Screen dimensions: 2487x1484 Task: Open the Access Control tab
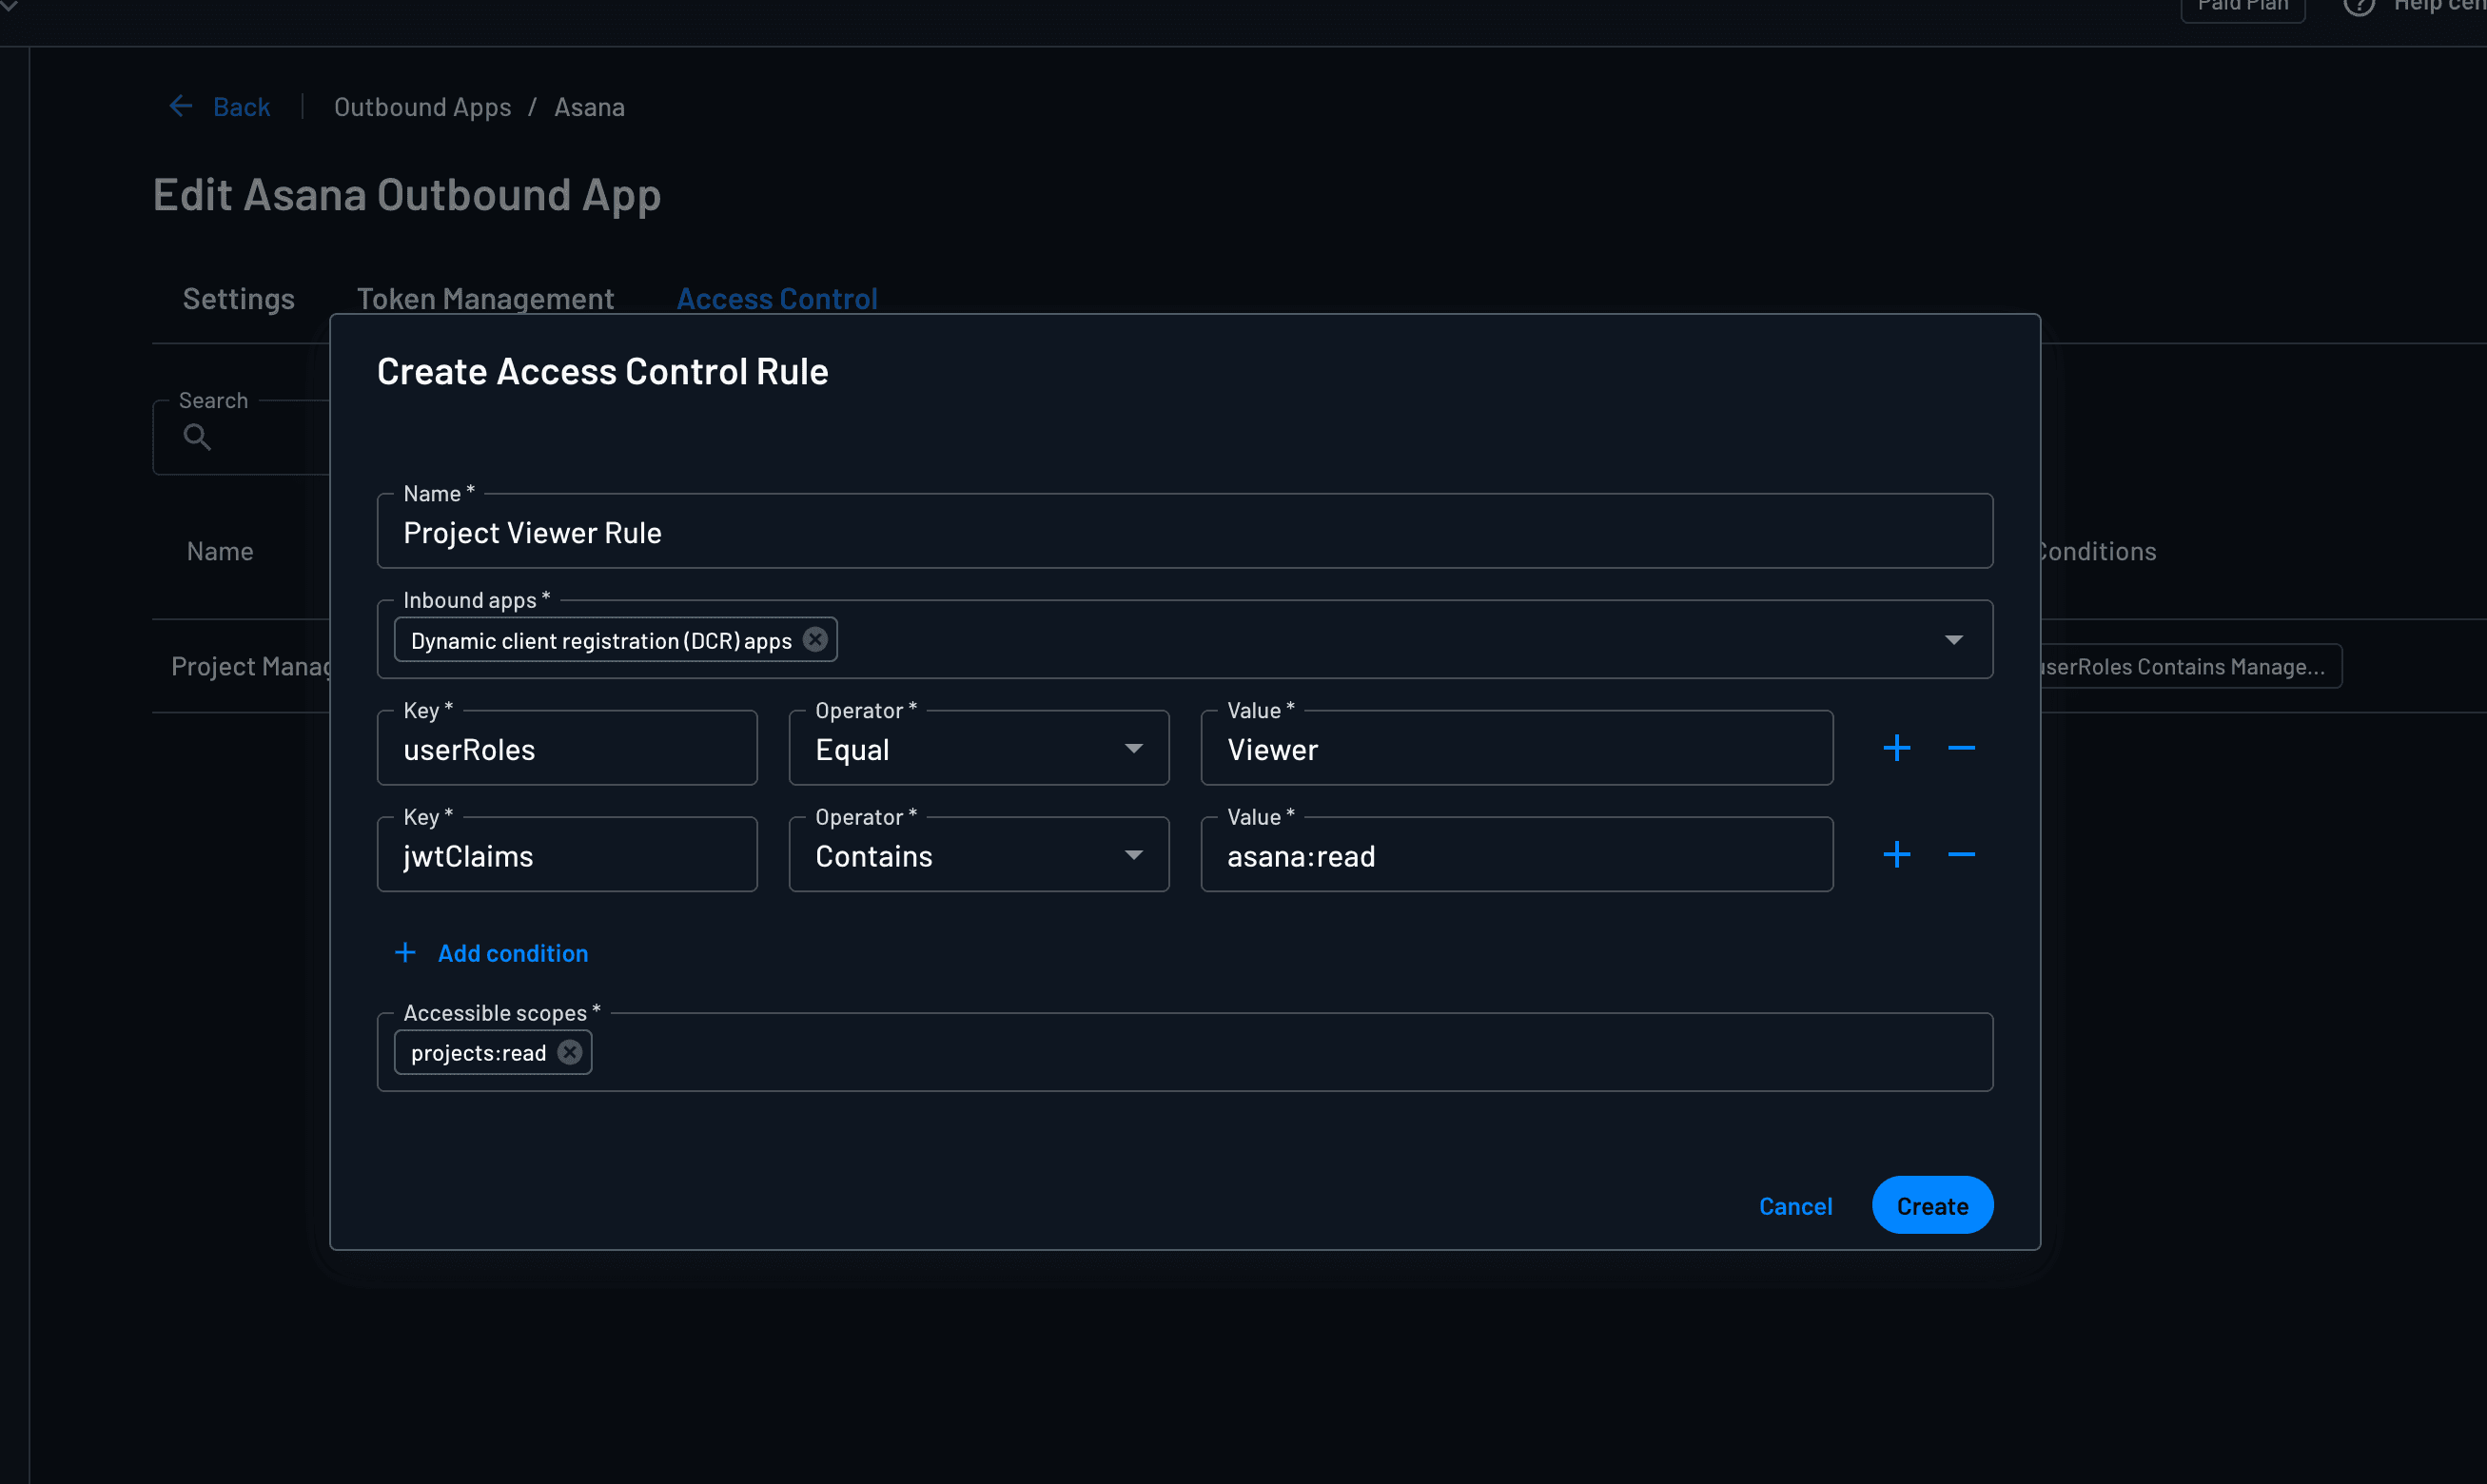click(x=777, y=298)
